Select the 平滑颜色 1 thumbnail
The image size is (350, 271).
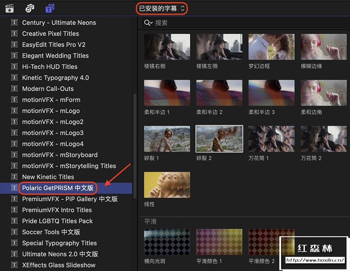pyautogui.click(x=219, y=242)
